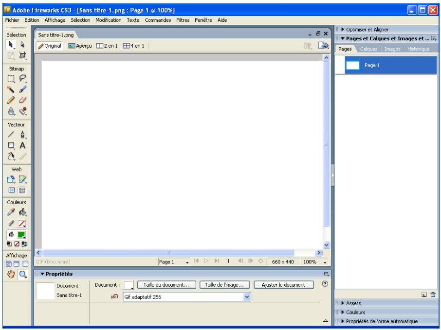This screenshot has height=330, width=441.
Task: Open the 100% zoom dropdown
Action: click(315, 262)
